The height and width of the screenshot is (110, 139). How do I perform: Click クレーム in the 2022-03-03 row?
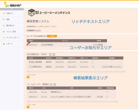coord(44,92)
